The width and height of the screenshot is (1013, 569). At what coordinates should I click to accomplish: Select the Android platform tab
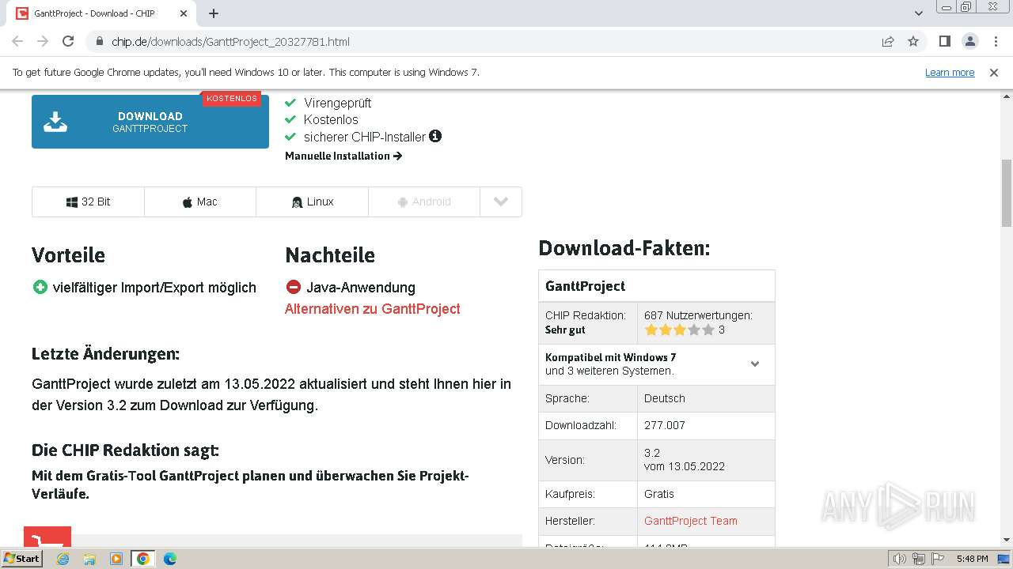click(x=424, y=202)
